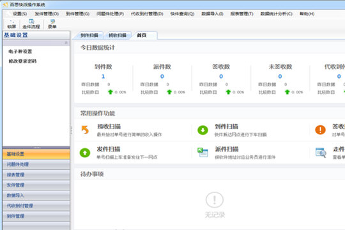This screenshot has width=345, height=230.
Task: Open the 报表管理(T) menu
Action: point(241,14)
